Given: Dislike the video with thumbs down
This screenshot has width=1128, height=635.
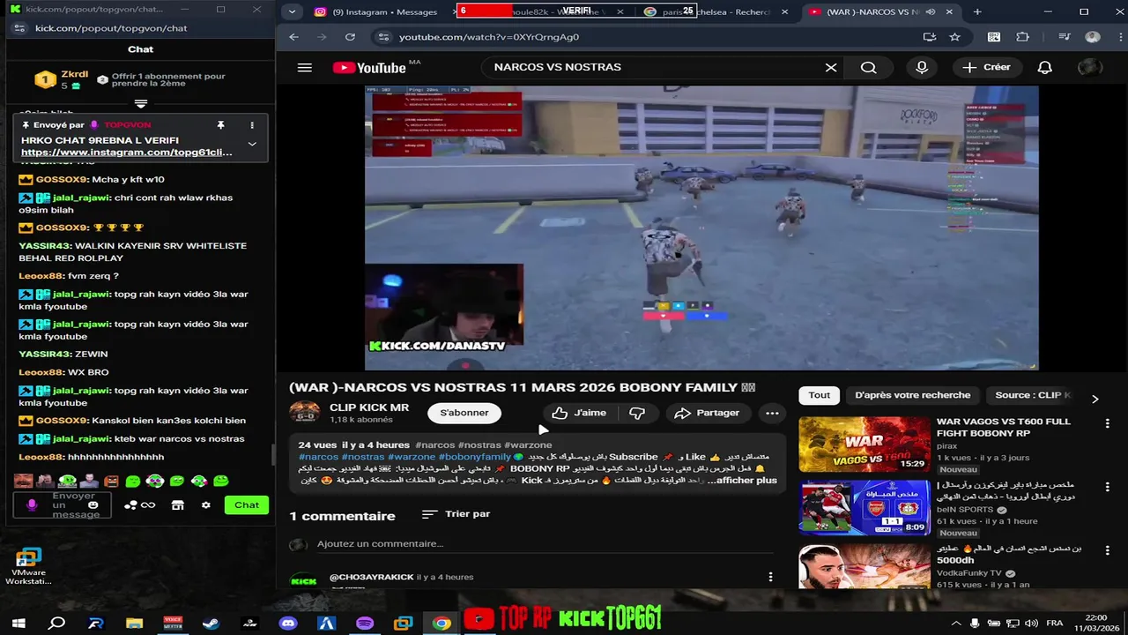Looking at the screenshot, I should tap(637, 413).
